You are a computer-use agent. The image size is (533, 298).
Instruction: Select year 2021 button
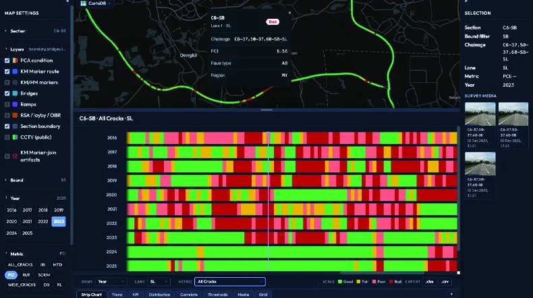click(27, 221)
